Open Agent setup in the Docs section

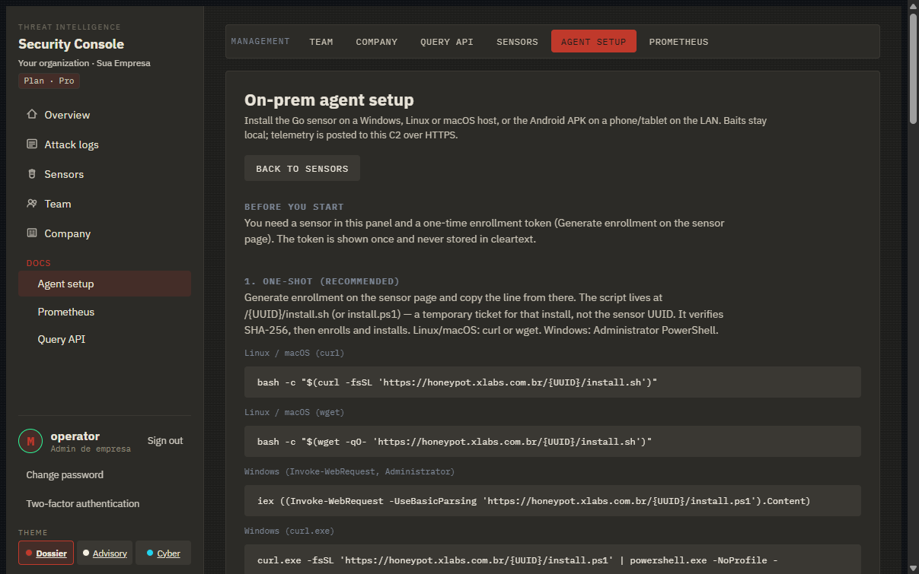(105, 284)
